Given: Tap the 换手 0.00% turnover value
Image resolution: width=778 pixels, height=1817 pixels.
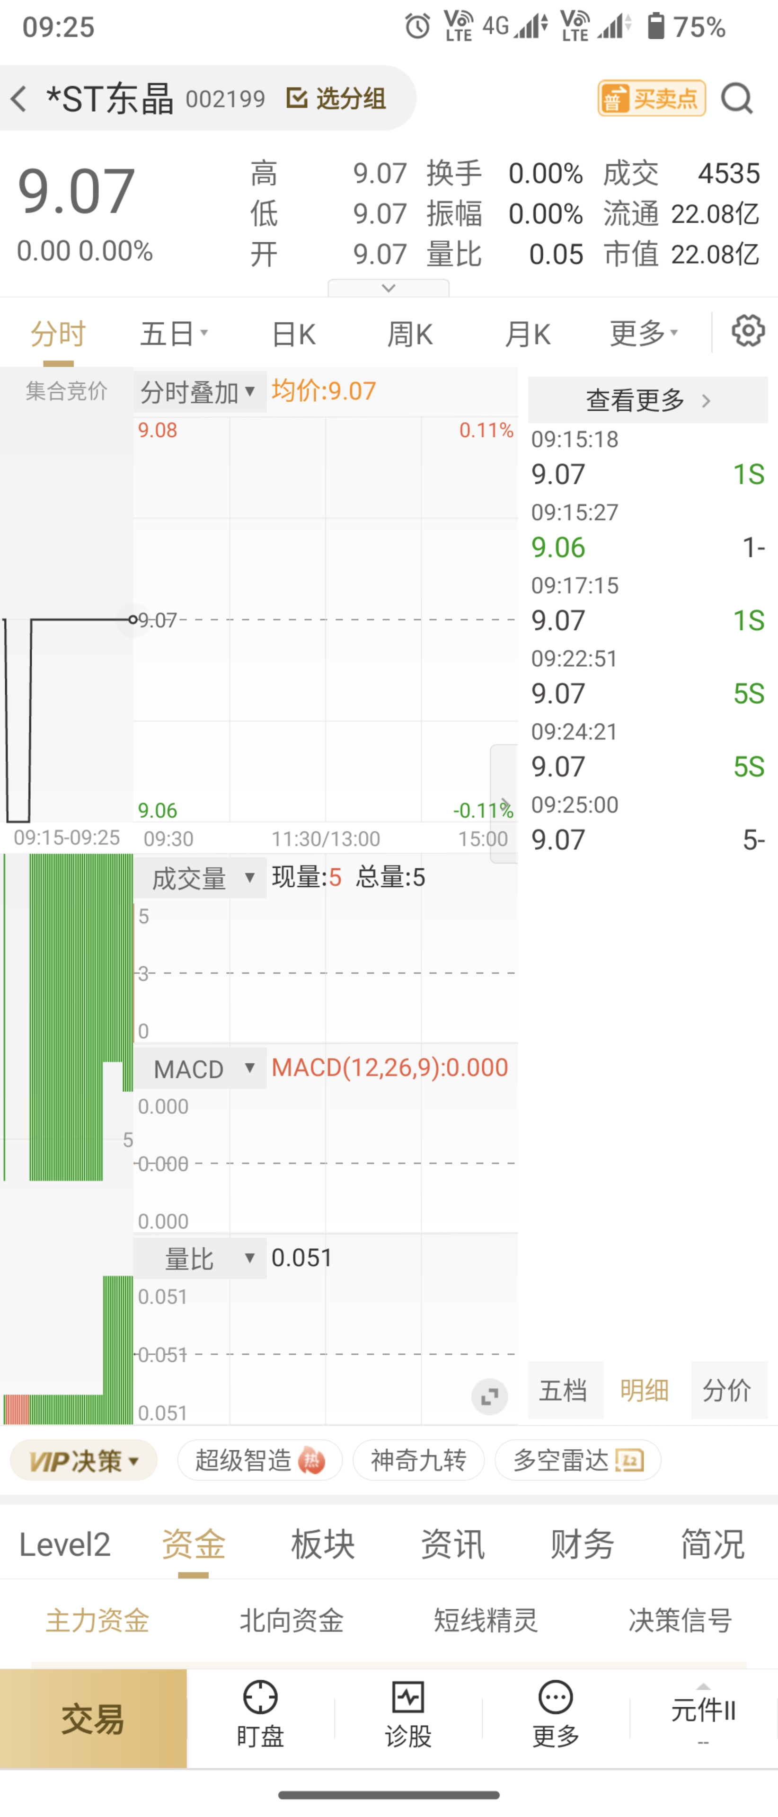Looking at the screenshot, I should click(x=546, y=174).
